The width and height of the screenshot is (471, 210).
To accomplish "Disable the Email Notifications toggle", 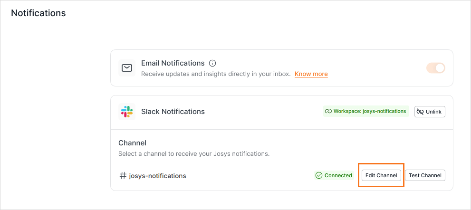I will point(436,68).
